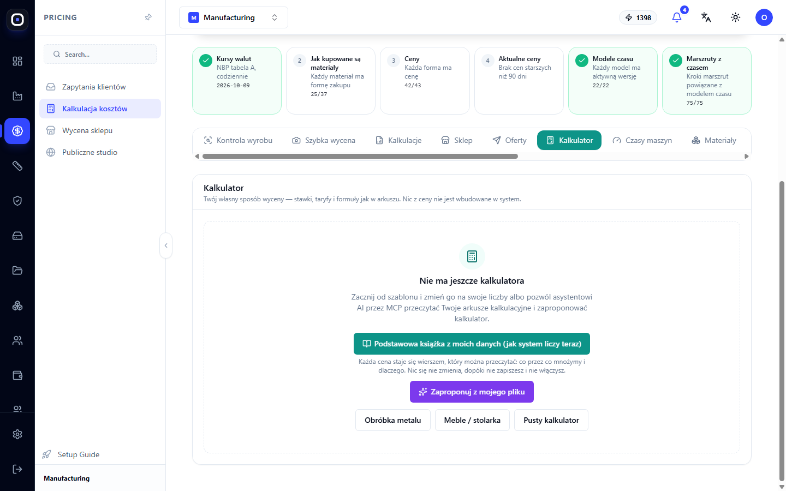Click the logout icon at bottom left

click(x=17, y=469)
